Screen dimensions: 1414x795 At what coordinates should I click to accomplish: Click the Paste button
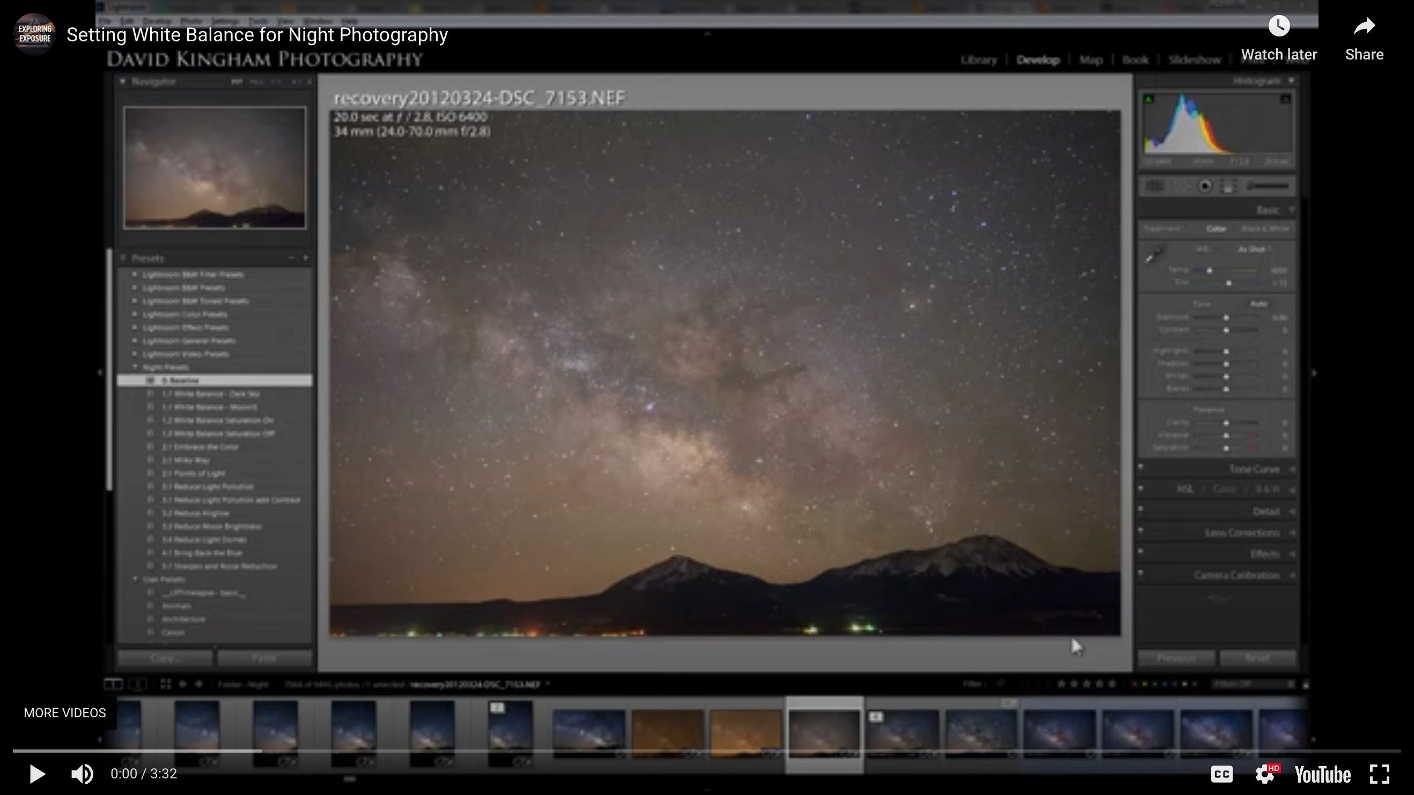point(264,658)
